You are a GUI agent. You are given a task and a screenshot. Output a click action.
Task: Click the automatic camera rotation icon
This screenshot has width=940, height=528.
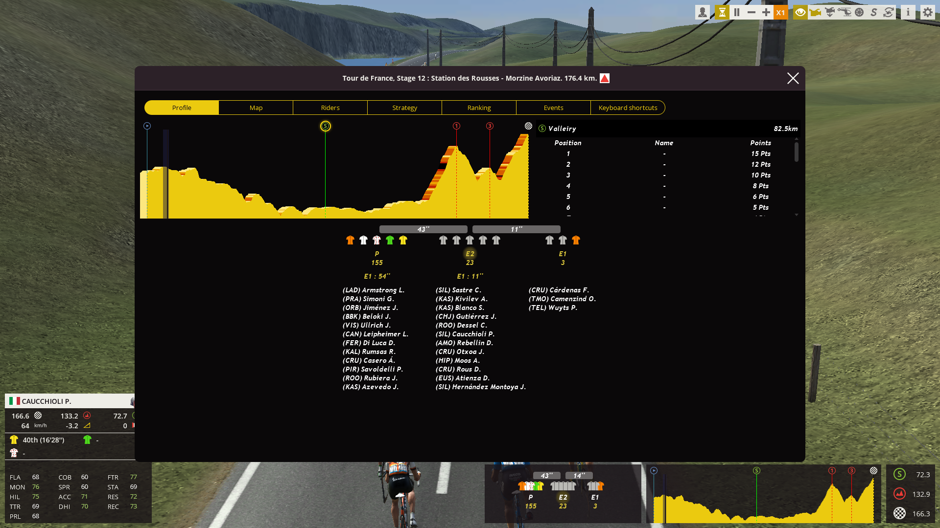[889, 12]
